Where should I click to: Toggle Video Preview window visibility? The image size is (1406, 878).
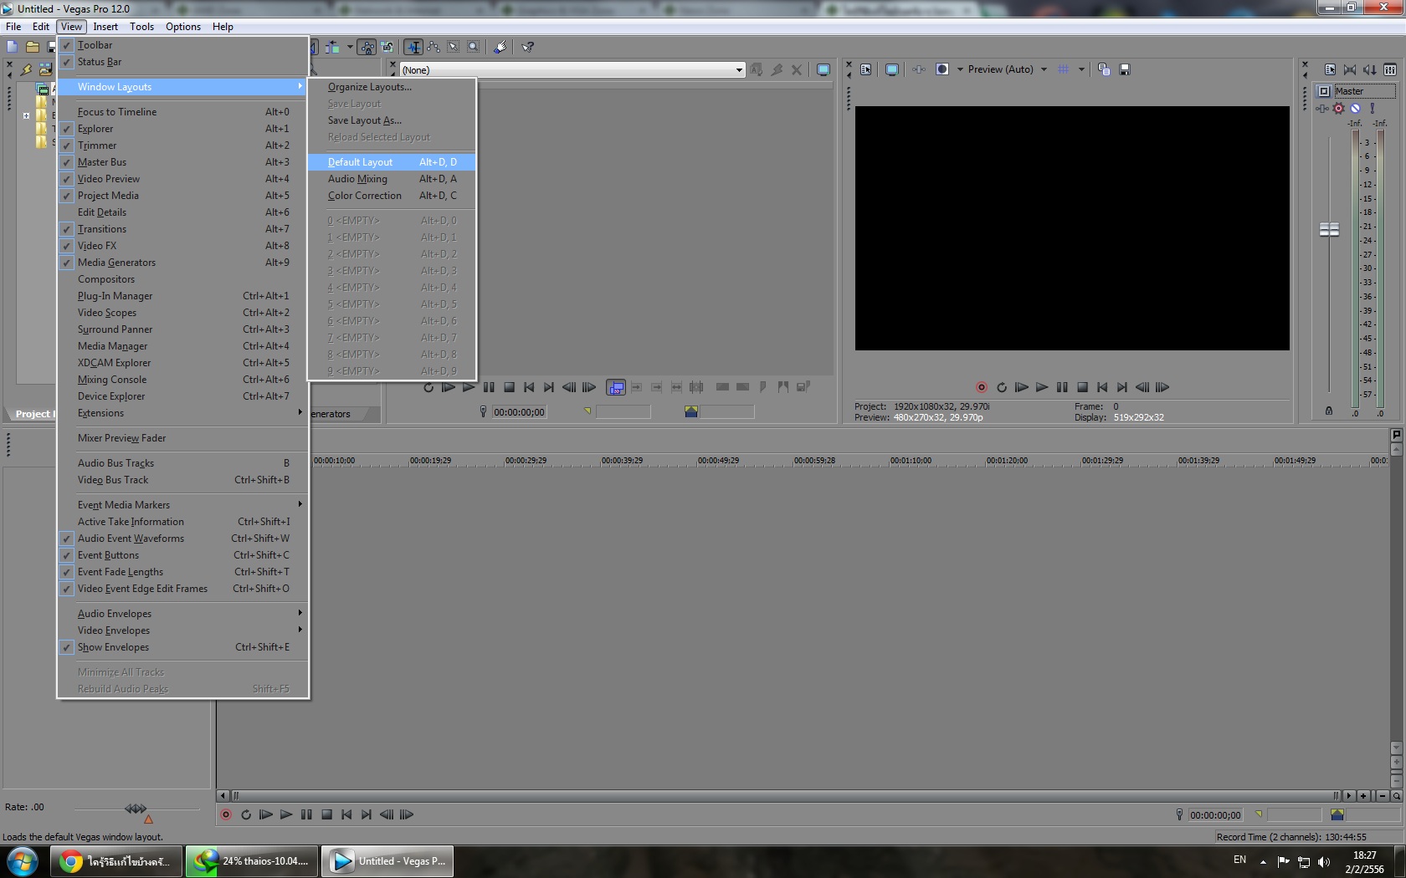pyautogui.click(x=182, y=179)
